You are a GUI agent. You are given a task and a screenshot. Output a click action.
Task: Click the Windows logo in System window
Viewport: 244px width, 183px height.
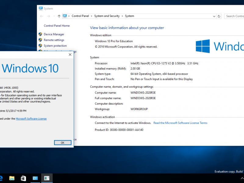tap(203, 46)
